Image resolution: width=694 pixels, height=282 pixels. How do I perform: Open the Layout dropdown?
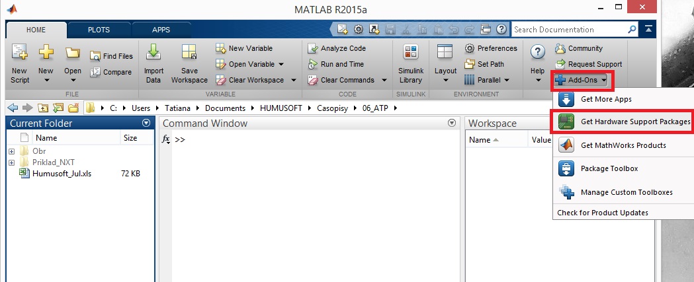(x=445, y=63)
